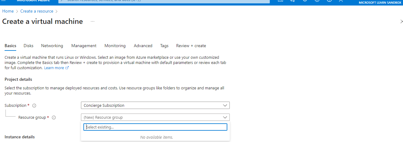This screenshot has height=142, width=403.
Task: Switch to the Disks tab
Action: click(28, 46)
